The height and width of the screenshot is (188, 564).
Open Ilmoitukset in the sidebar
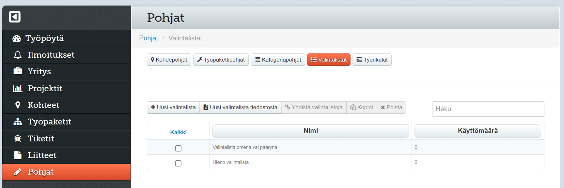pyautogui.click(x=67, y=55)
